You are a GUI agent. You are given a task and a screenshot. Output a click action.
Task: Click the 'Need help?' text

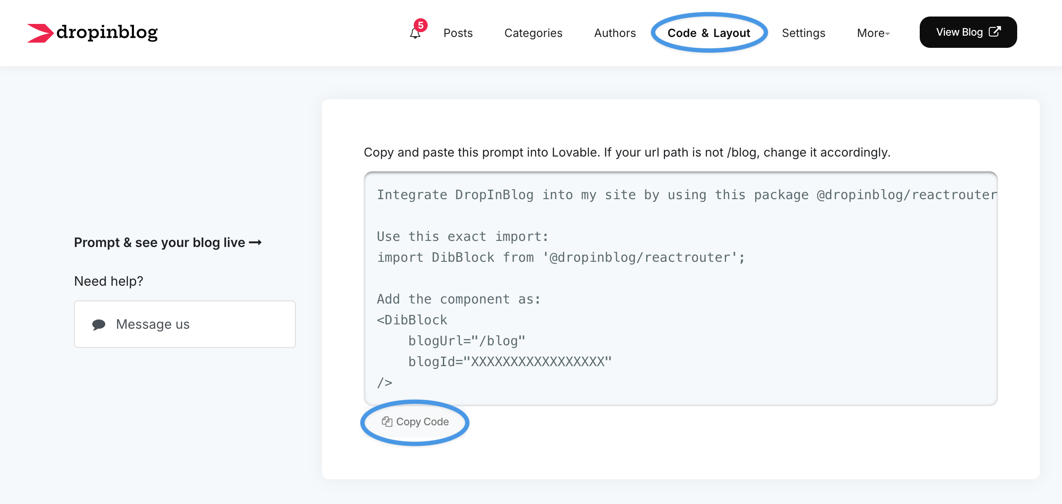tap(108, 281)
